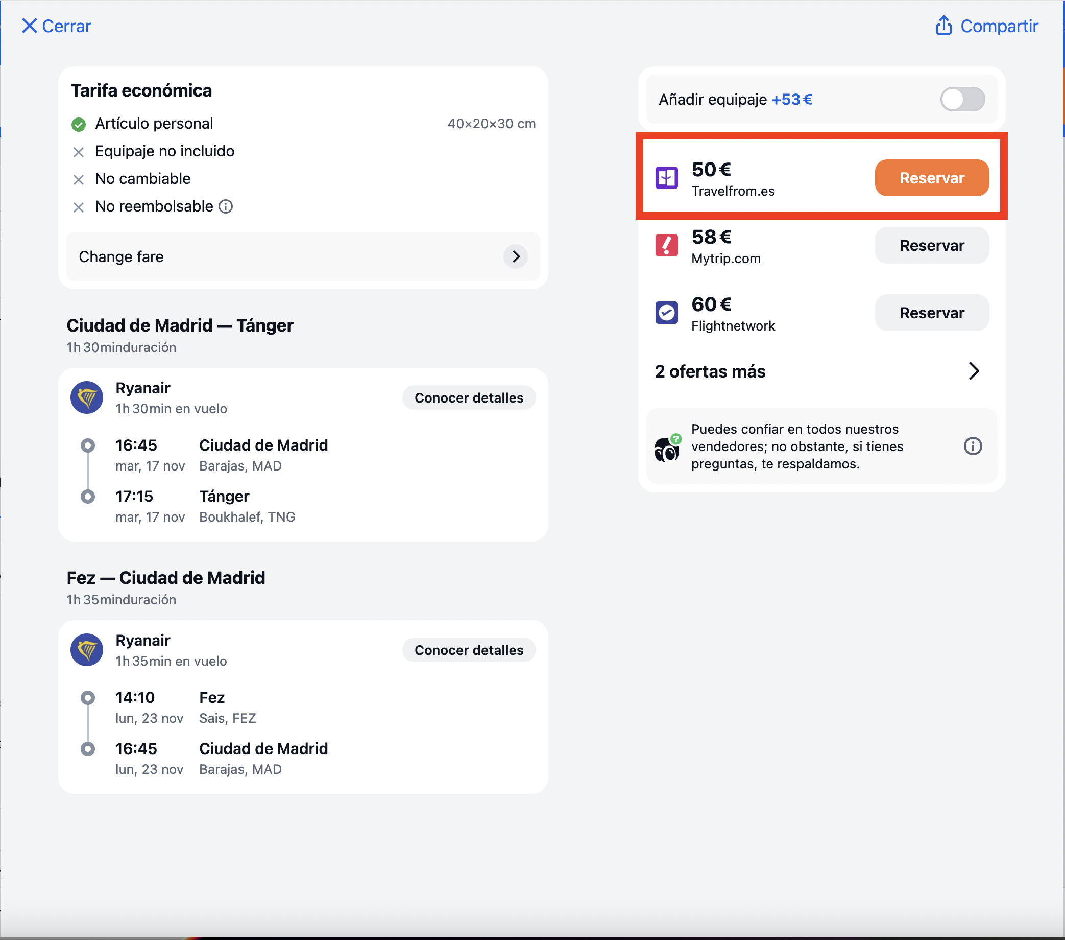Reserve the 58 € Mytrip.com offer
Image resolution: width=1065 pixels, height=940 pixels.
931,245
